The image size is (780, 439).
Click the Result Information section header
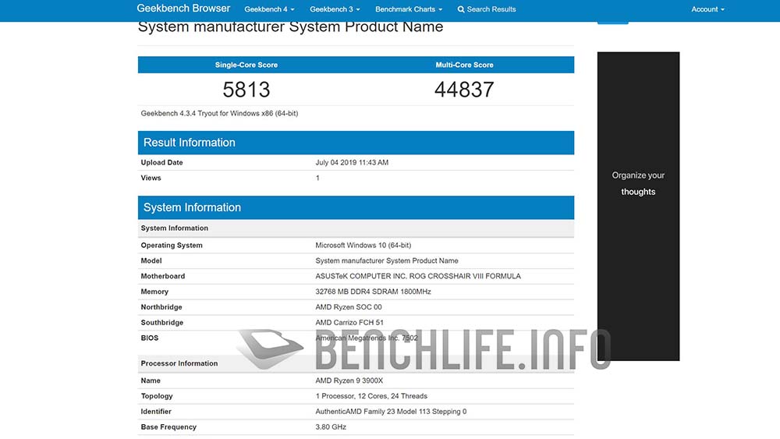[356, 143]
